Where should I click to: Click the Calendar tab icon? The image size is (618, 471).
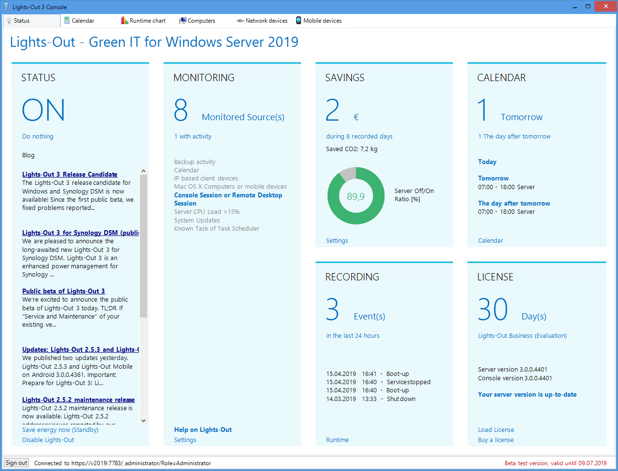pos(67,21)
